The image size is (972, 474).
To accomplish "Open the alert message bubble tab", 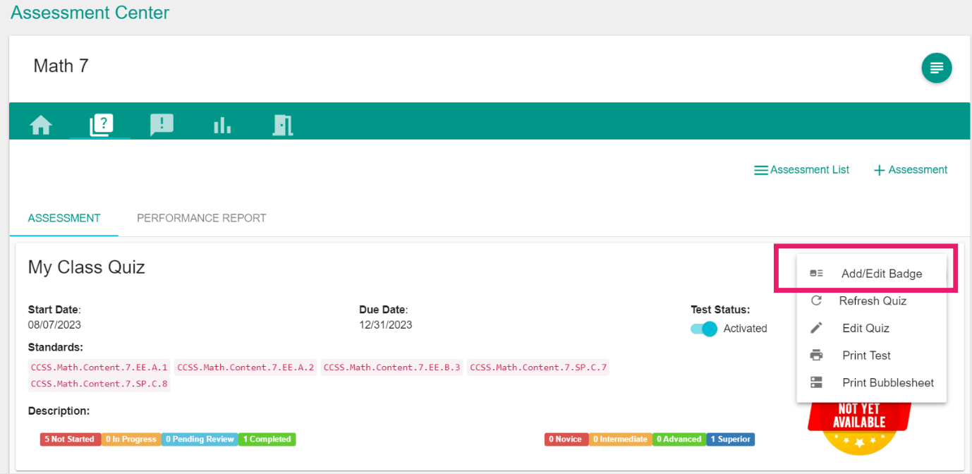I will click(162, 126).
